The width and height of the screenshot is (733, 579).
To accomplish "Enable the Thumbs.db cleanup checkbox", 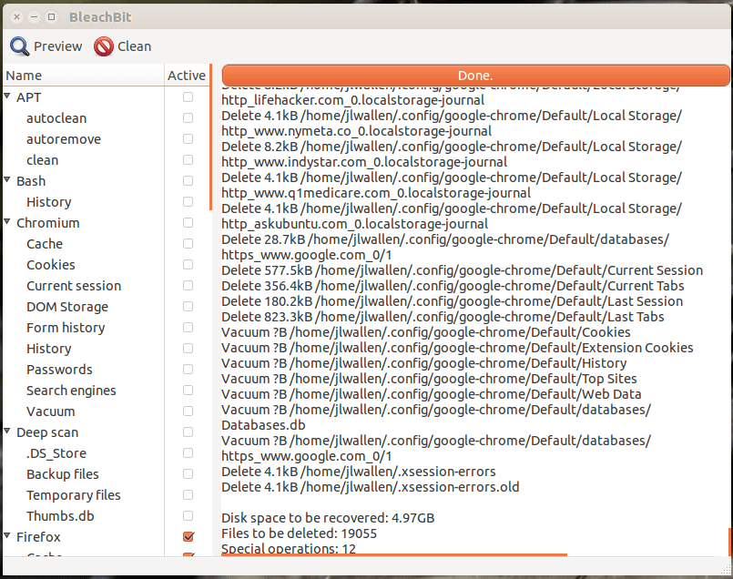I will 188,515.
